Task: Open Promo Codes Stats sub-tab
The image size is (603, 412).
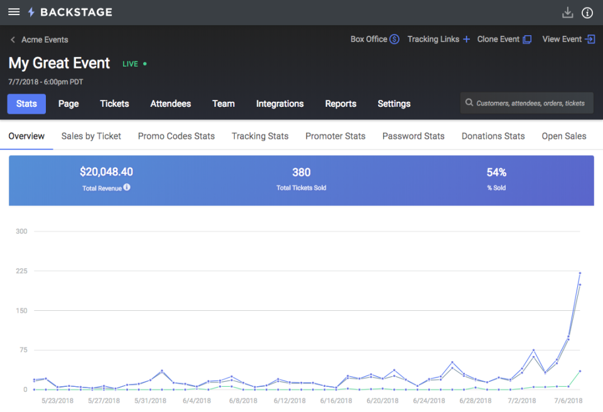Action: tap(176, 136)
